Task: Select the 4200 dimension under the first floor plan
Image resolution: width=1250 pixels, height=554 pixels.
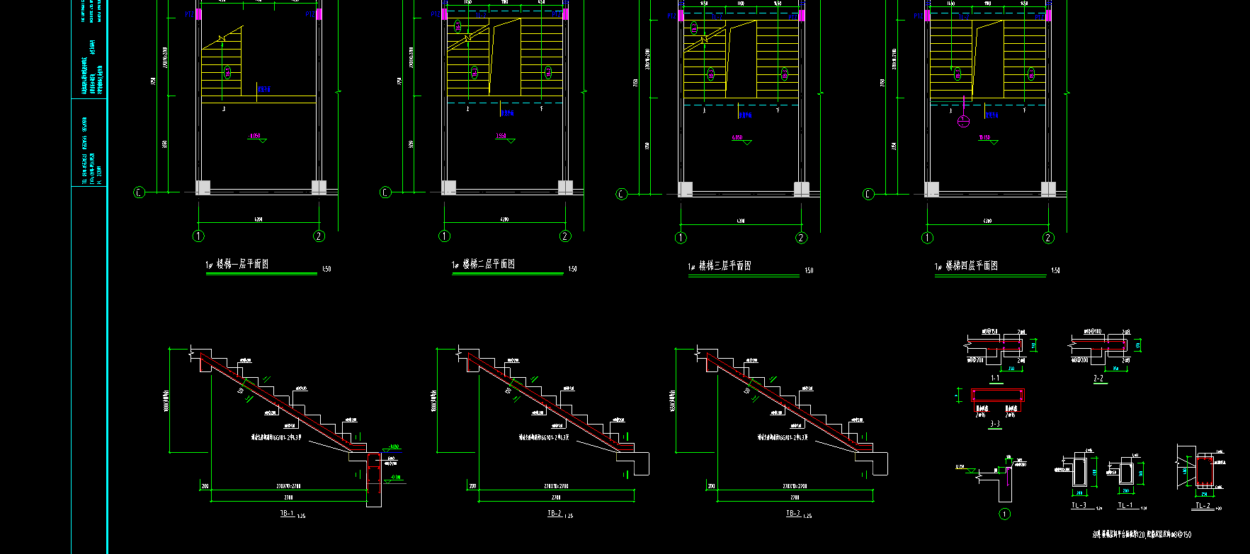Action: 258,220
